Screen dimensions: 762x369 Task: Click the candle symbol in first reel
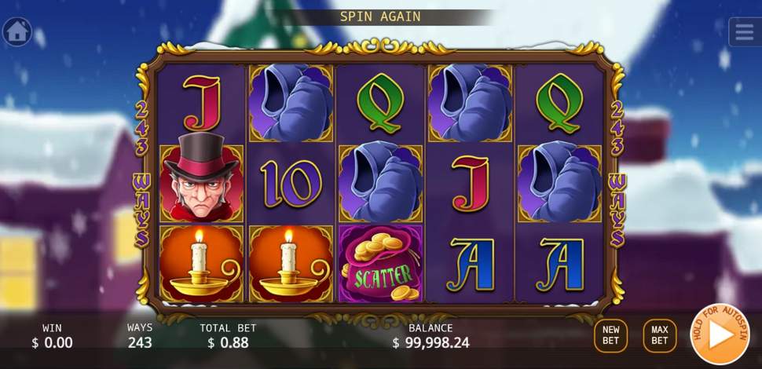201,264
